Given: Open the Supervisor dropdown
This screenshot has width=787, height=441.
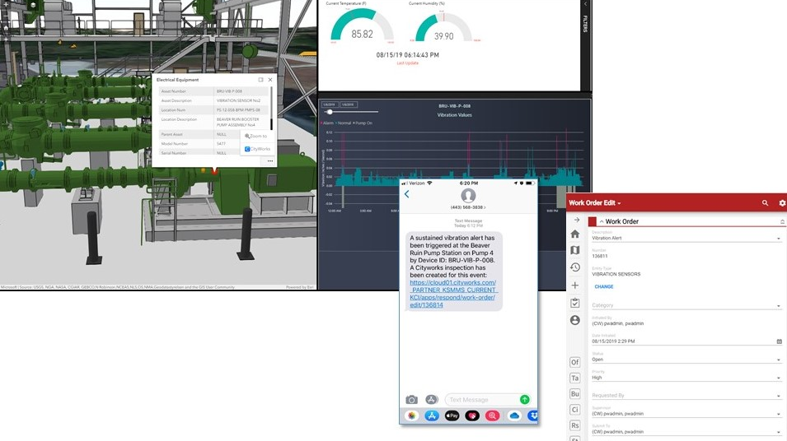Looking at the screenshot, I should (686, 413).
